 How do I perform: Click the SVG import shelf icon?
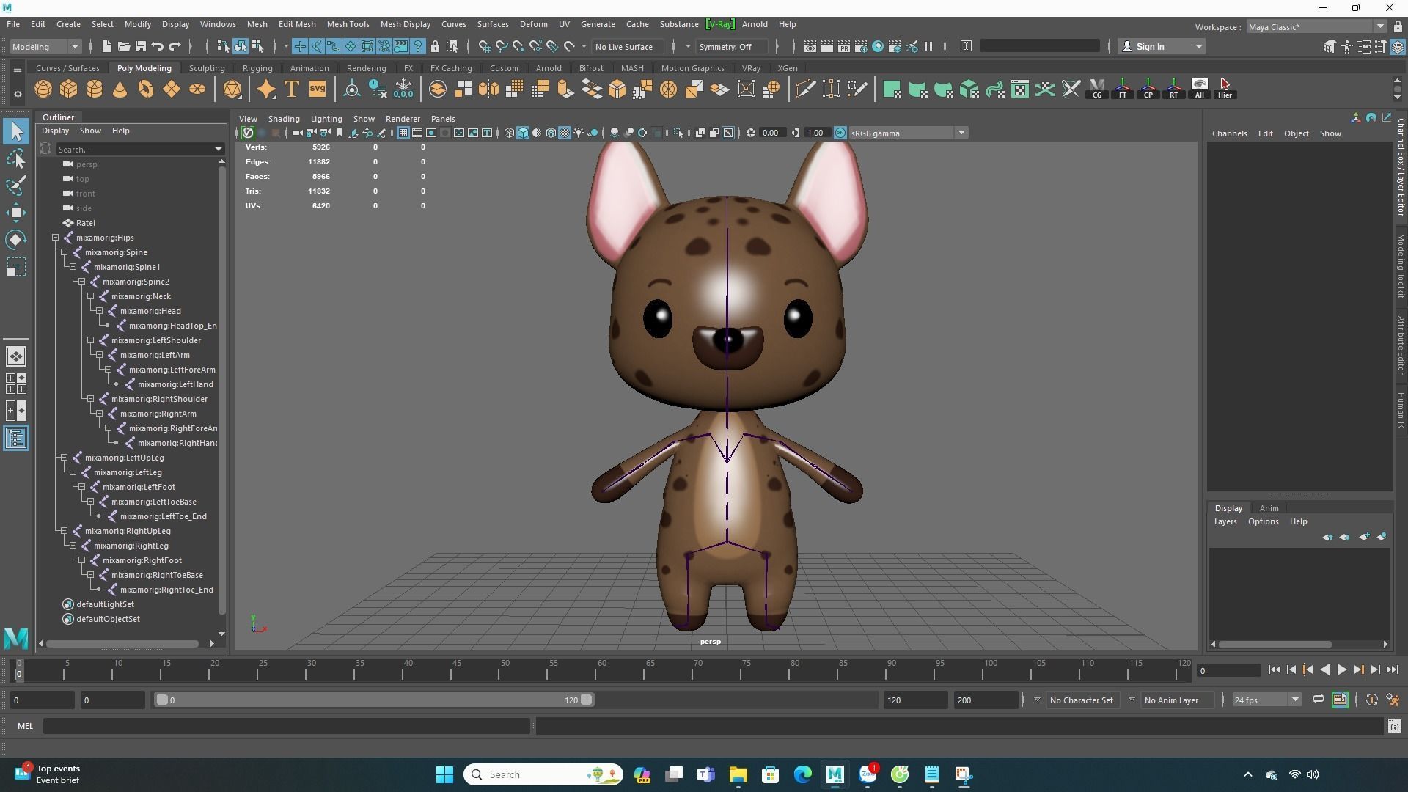coord(318,89)
